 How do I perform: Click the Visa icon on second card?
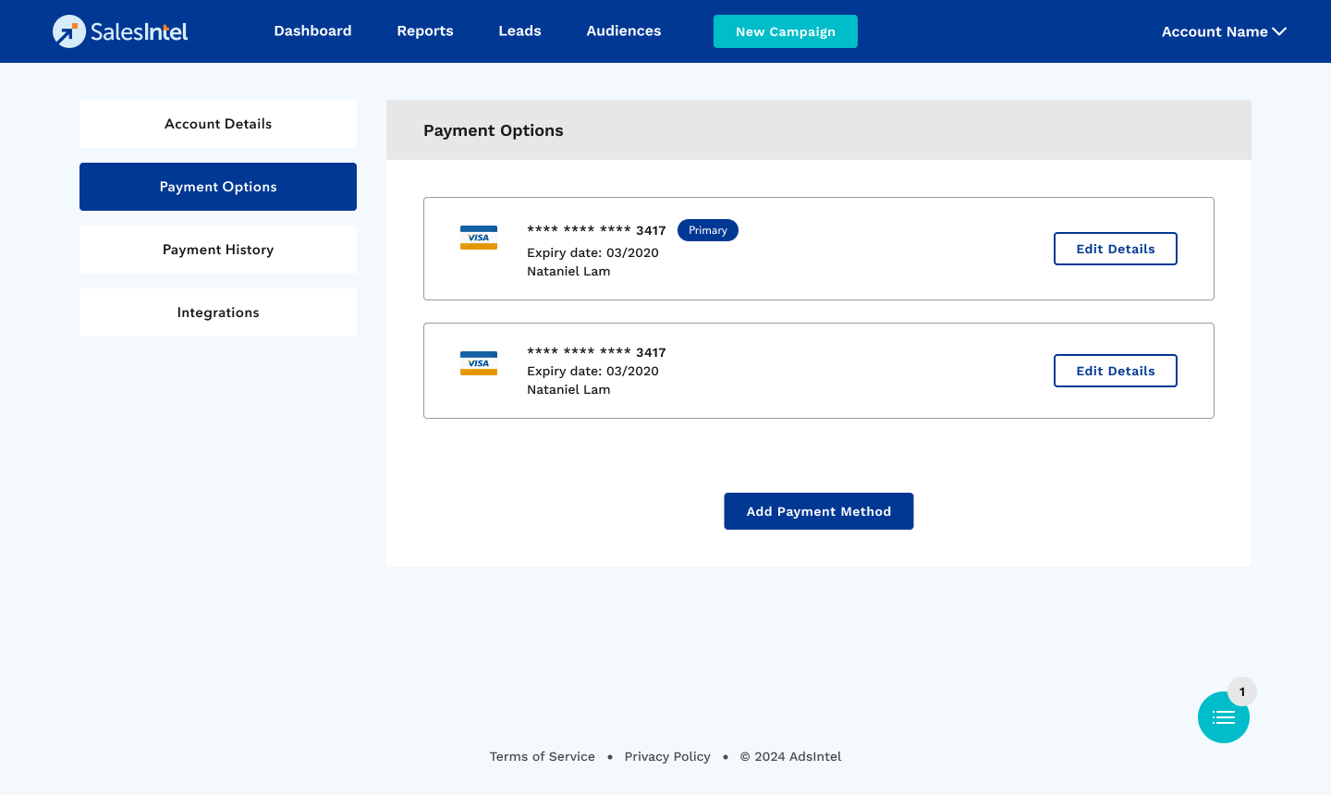[x=479, y=363]
